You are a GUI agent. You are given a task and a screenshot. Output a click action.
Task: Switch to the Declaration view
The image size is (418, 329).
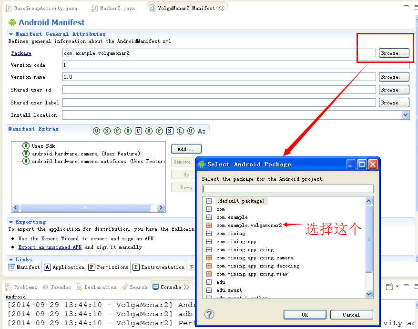tap(96, 287)
